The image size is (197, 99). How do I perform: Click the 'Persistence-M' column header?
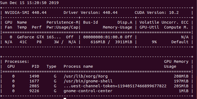tap(62, 22)
